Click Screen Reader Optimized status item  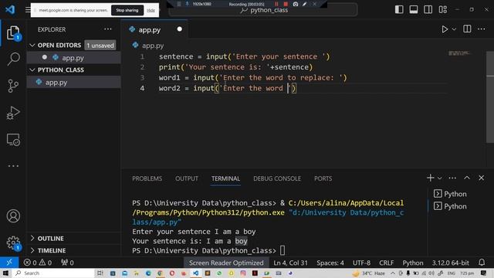tap(226, 263)
